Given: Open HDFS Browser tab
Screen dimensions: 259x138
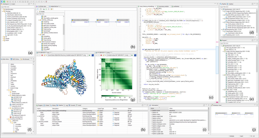Looking at the screenshot, I should coord(15,59).
